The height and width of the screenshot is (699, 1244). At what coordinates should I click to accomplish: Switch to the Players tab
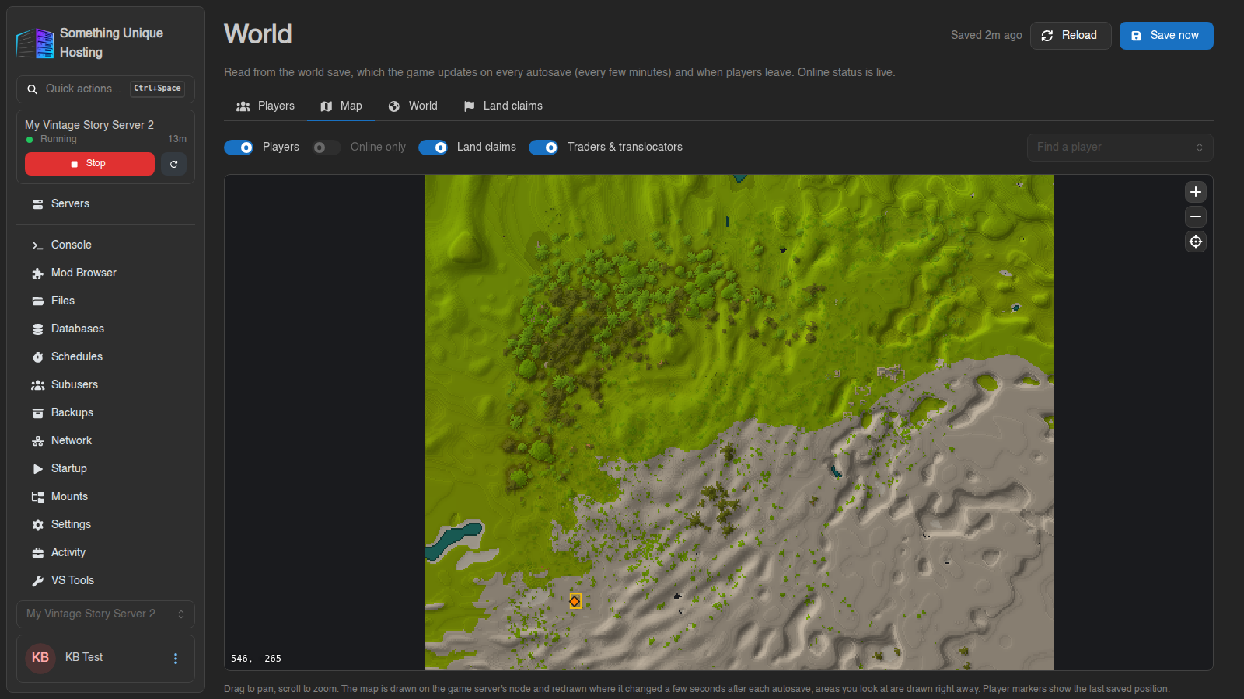click(265, 106)
